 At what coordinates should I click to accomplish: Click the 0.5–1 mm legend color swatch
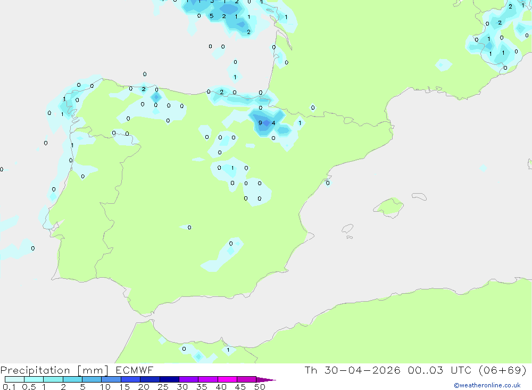tap(34, 379)
